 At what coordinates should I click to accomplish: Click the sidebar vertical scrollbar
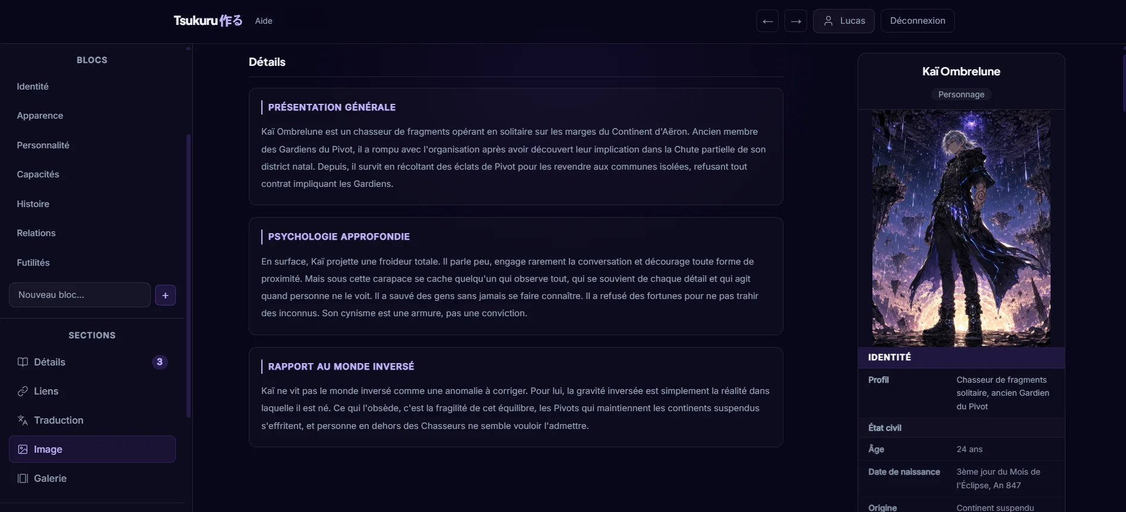pyautogui.click(x=189, y=276)
